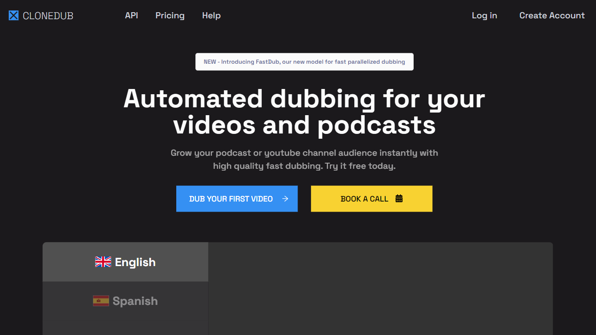
Task: Click the Log in link
Action: click(x=484, y=15)
